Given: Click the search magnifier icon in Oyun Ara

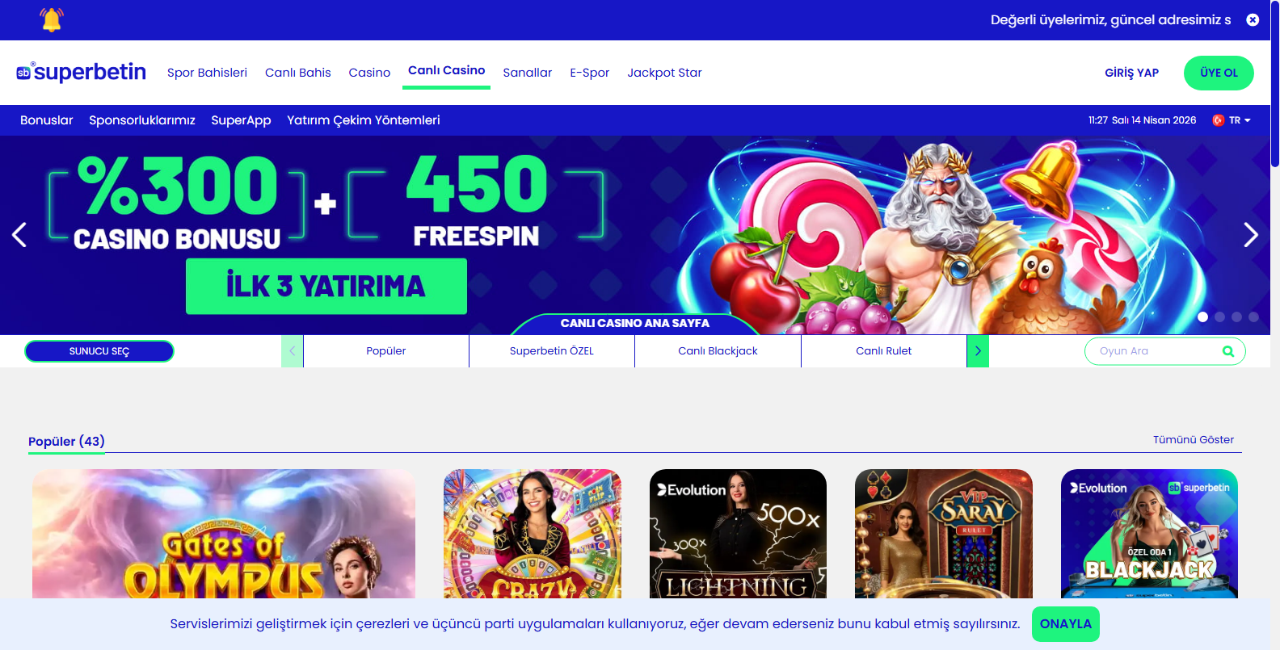Looking at the screenshot, I should [x=1228, y=351].
